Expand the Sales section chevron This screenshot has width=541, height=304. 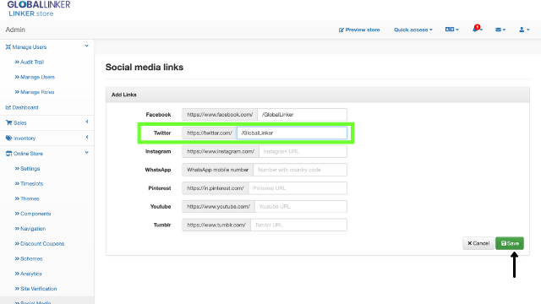coord(87,122)
